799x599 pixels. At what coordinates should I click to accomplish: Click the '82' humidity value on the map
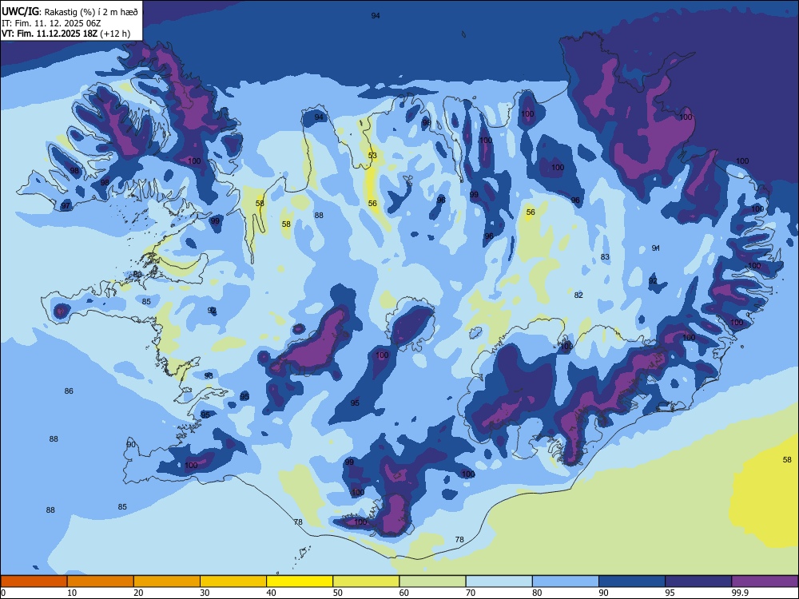[x=578, y=295]
